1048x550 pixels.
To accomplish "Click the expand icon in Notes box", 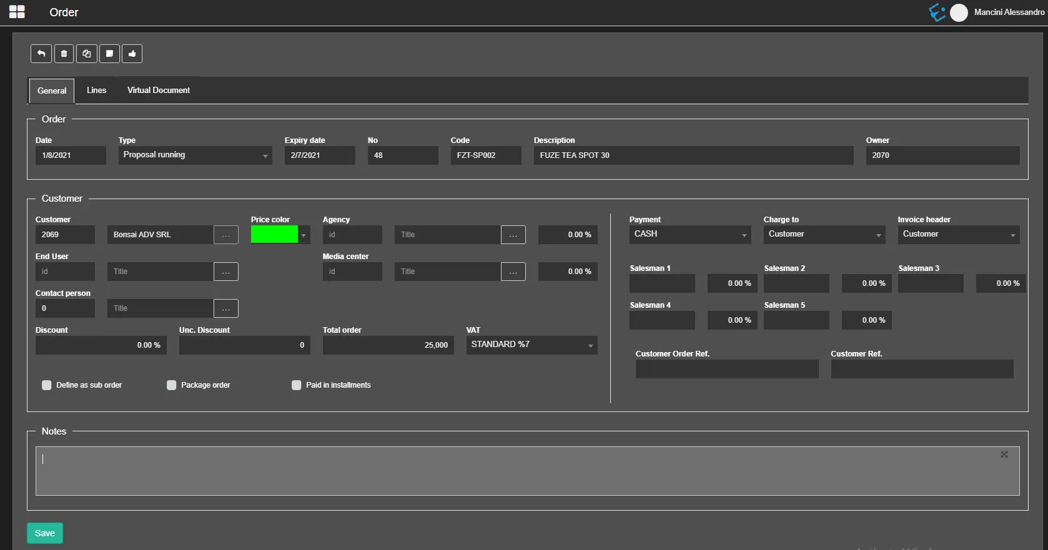I will 1004,454.
